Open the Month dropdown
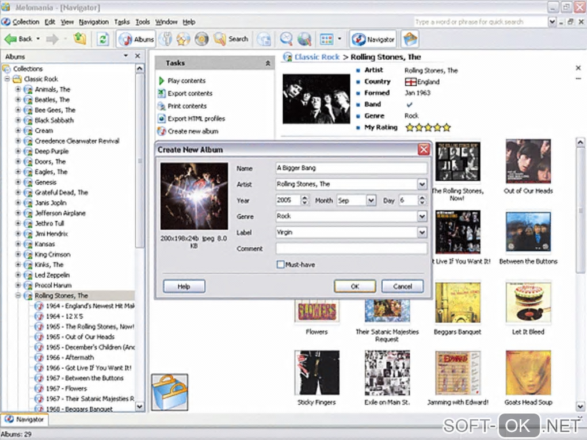Screen dimensions: 587x440 click(x=371, y=201)
